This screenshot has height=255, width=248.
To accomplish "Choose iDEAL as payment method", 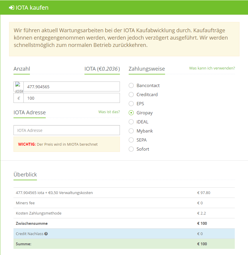I will pyautogui.click(x=131, y=122).
